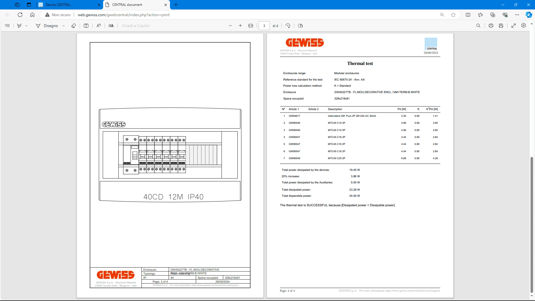Open Gewiss support link on page 4
Image resolution: width=535 pixels, height=301 pixels.
pos(412,291)
